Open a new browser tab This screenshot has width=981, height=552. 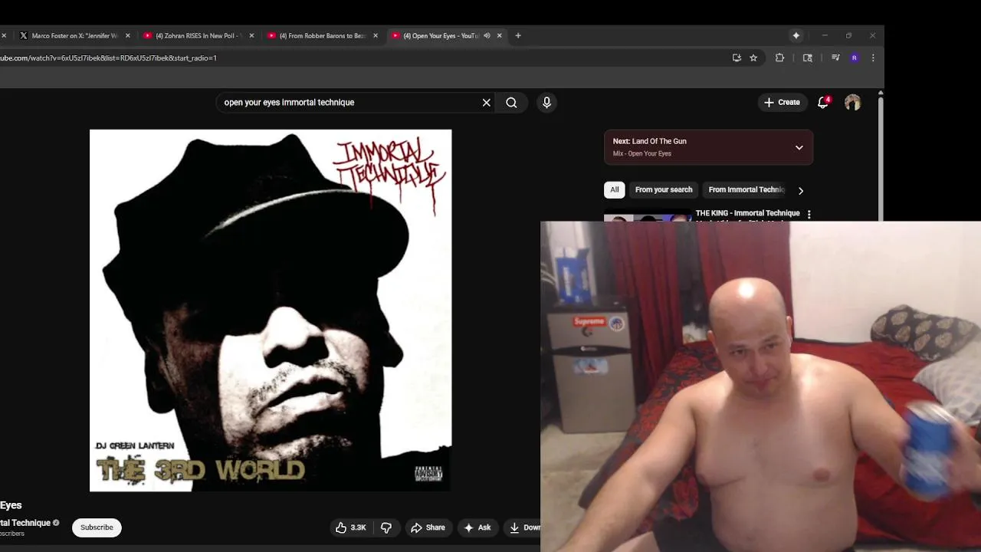tap(518, 35)
